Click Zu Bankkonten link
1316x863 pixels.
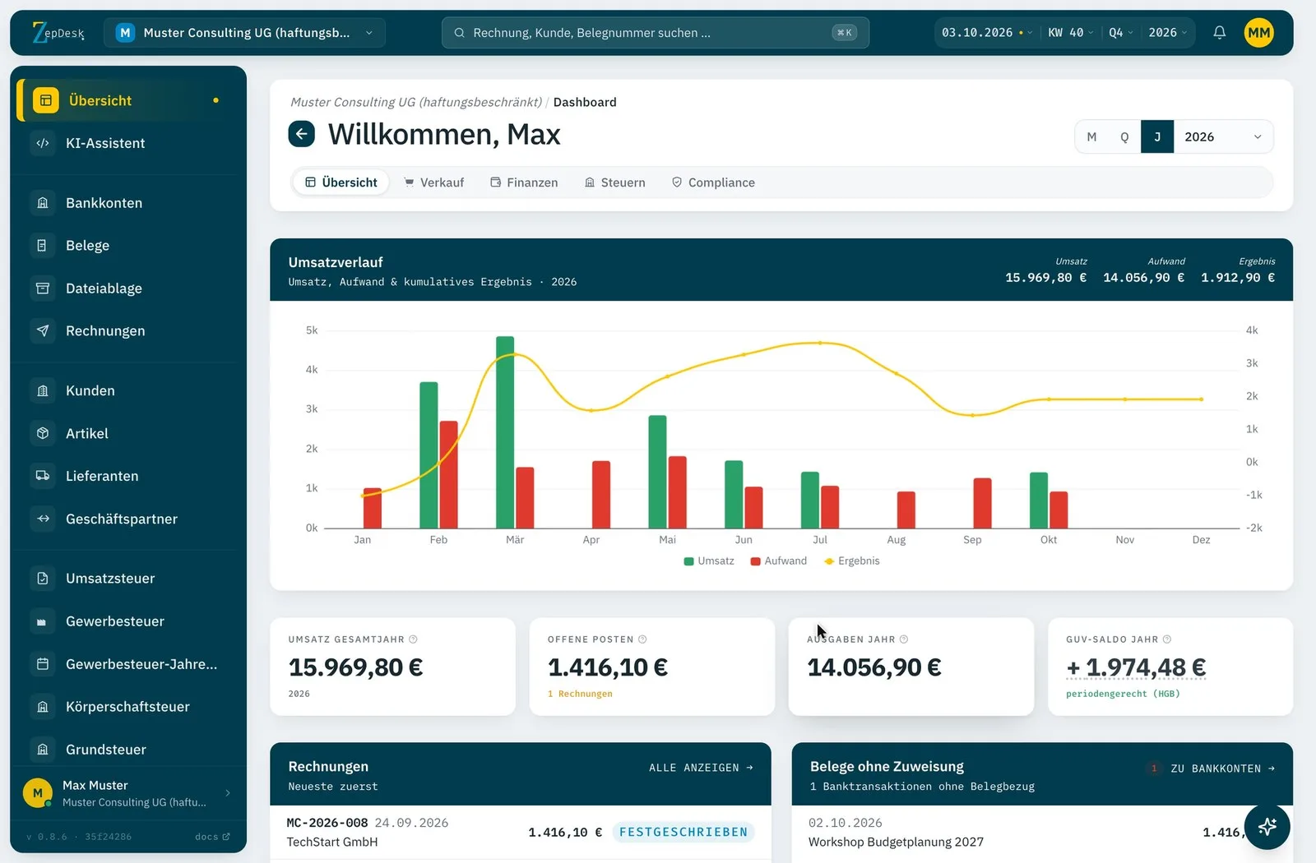(x=1223, y=768)
